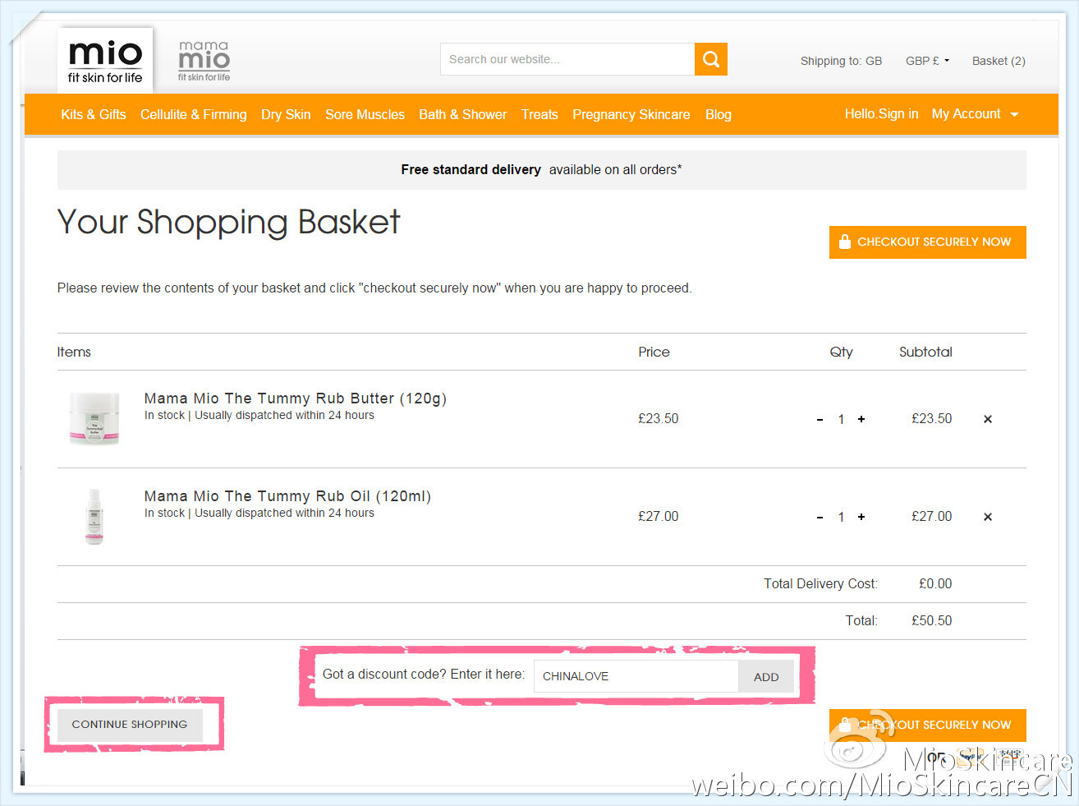The image size is (1079, 806).
Task: Click the Sign in link
Action: 899,114
